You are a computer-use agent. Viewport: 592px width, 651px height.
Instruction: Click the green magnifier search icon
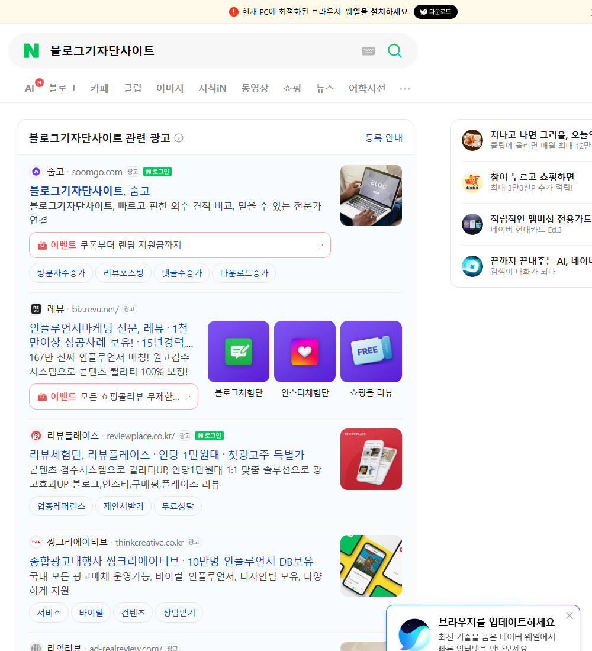395,51
